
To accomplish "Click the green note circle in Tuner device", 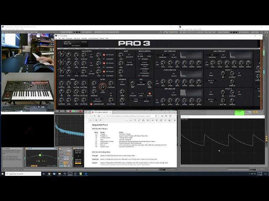I will pyautogui.click(x=40, y=155).
